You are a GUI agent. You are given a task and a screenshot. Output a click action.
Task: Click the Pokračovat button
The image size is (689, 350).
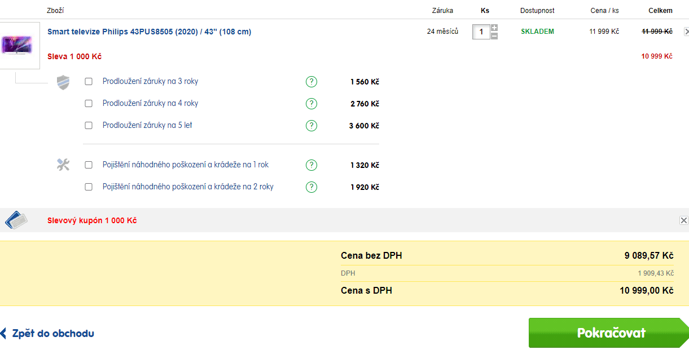[608, 333]
